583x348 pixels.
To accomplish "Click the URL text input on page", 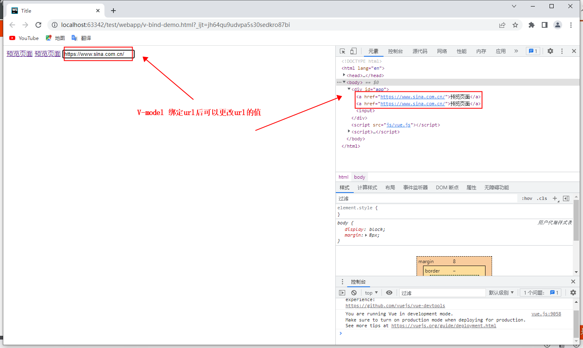I will pyautogui.click(x=98, y=54).
